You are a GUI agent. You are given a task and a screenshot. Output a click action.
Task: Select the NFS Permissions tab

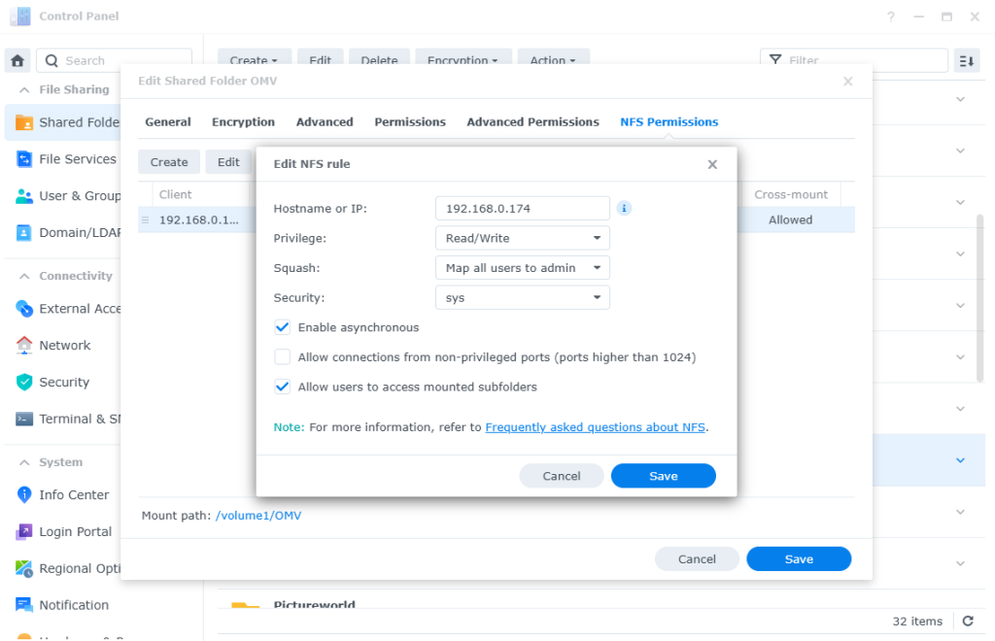coord(669,121)
